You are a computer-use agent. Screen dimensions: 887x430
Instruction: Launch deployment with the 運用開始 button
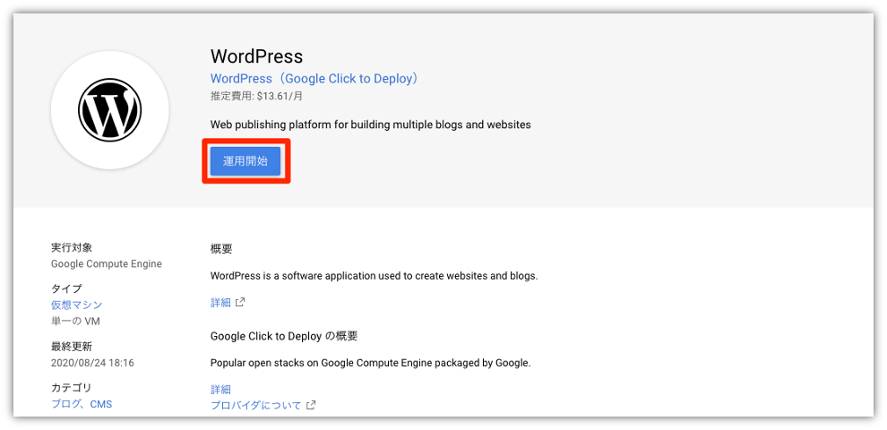(245, 160)
